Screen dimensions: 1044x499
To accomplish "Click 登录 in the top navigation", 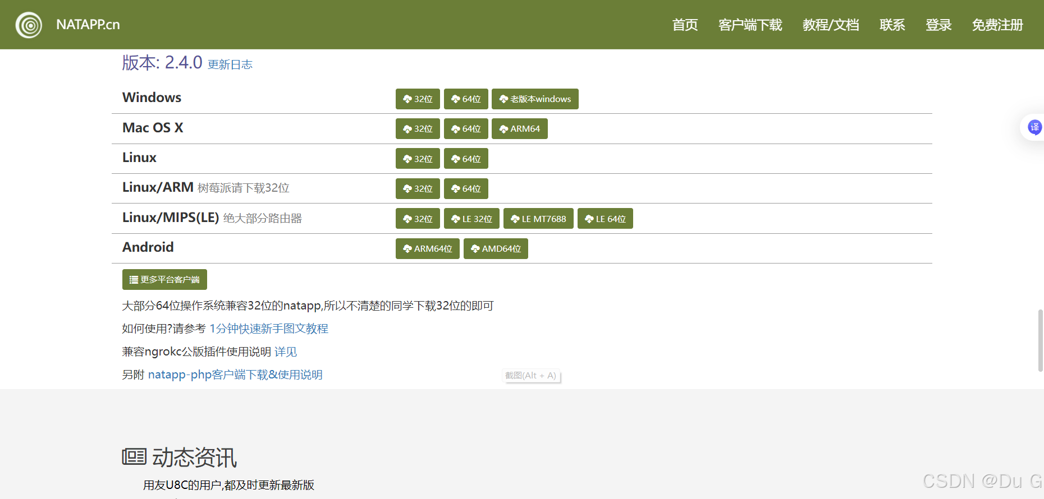I will click(938, 25).
